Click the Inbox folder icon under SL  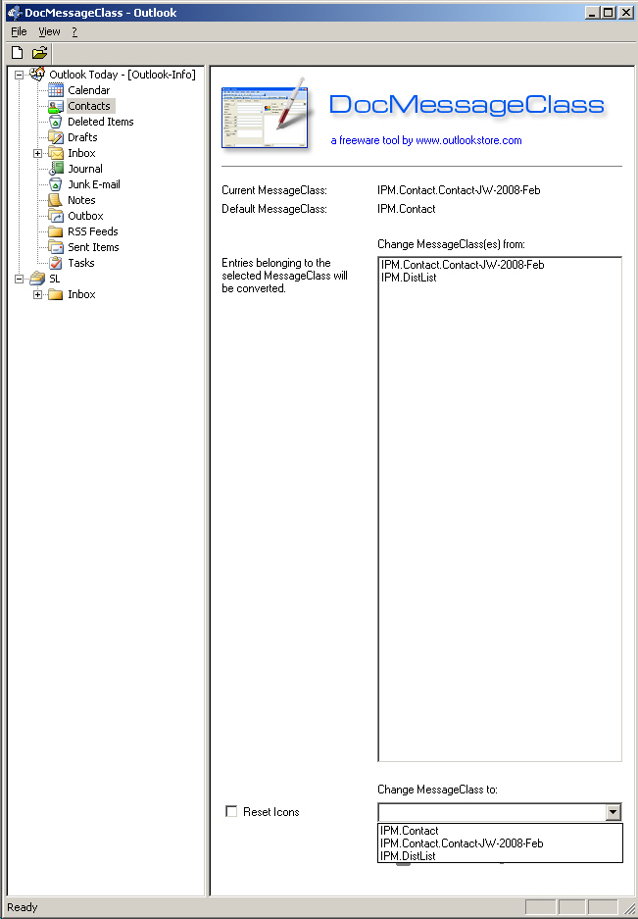point(56,294)
